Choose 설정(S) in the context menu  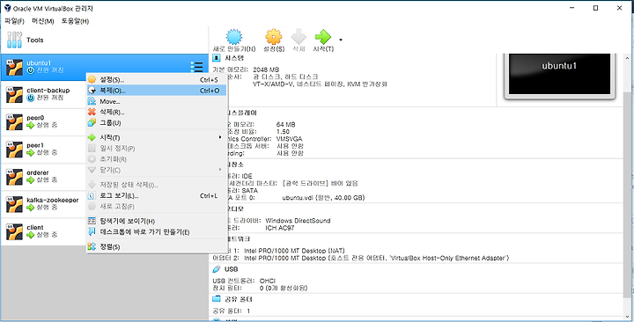pos(156,79)
